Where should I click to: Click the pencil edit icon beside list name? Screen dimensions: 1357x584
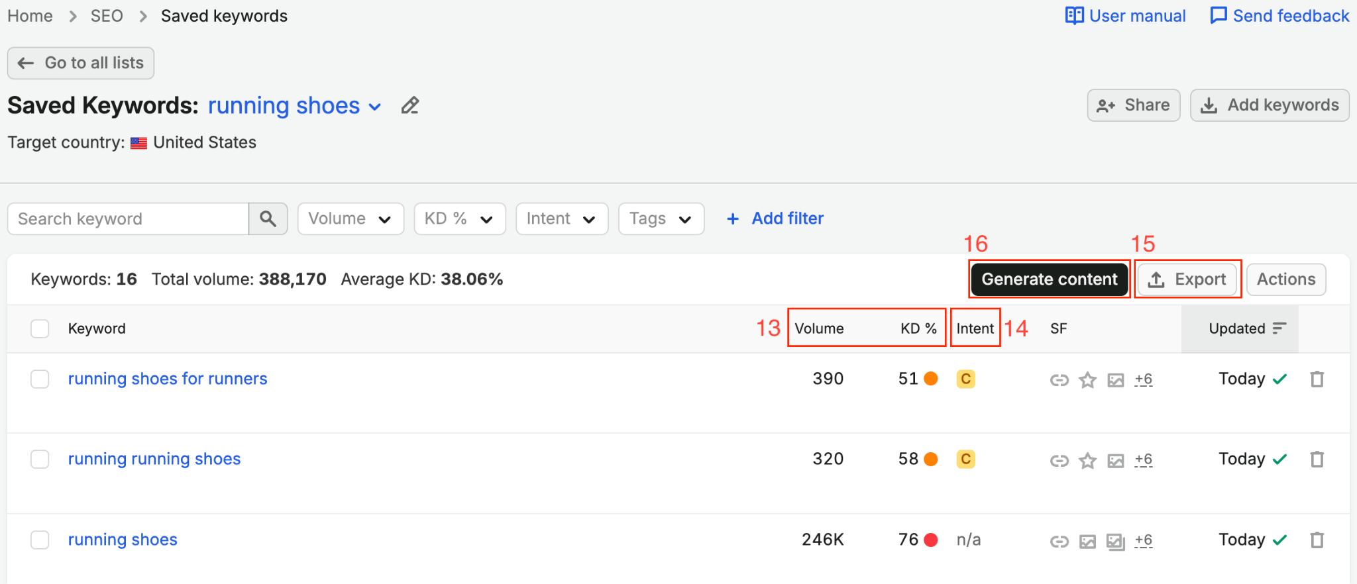point(410,105)
